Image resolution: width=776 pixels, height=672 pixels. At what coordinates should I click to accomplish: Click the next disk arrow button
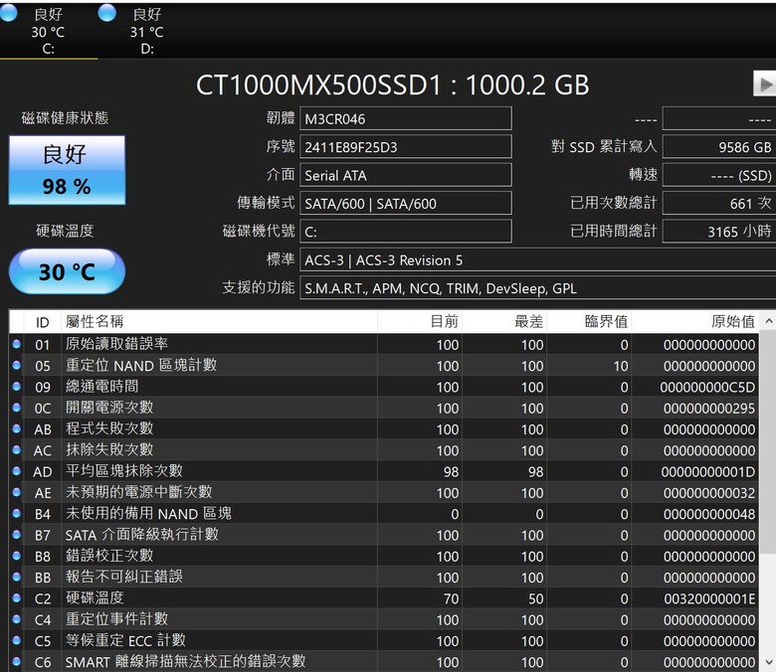[765, 84]
